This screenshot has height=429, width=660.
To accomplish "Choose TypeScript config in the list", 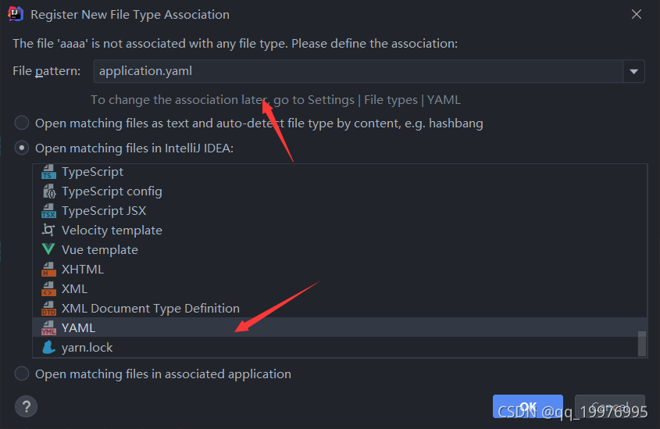I will tap(340, 191).
